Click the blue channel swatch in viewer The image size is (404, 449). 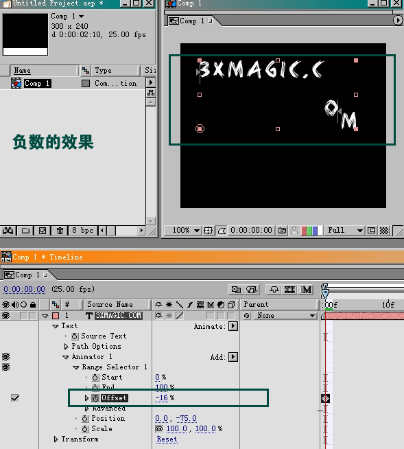(x=315, y=230)
